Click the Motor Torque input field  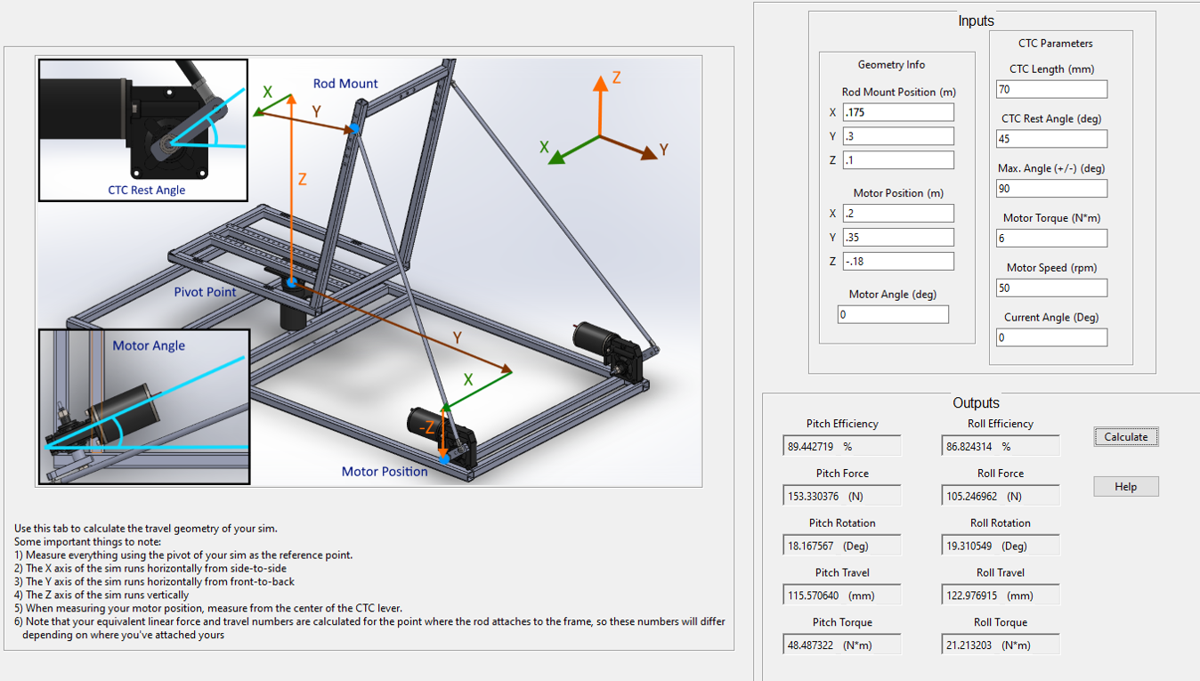pyautogui.click(x=1052, y=239)
